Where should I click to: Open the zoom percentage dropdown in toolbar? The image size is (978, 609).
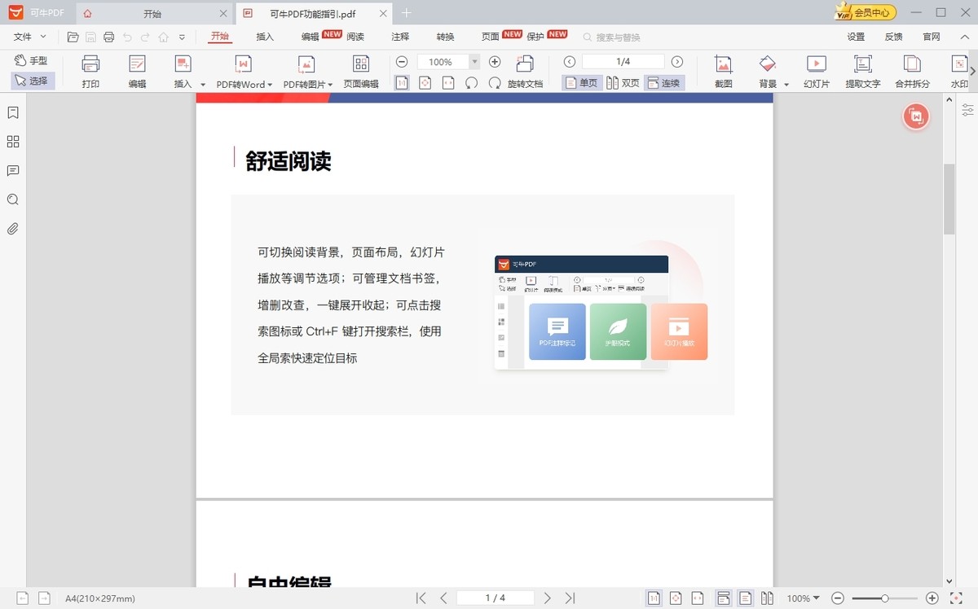coord(474,61)
